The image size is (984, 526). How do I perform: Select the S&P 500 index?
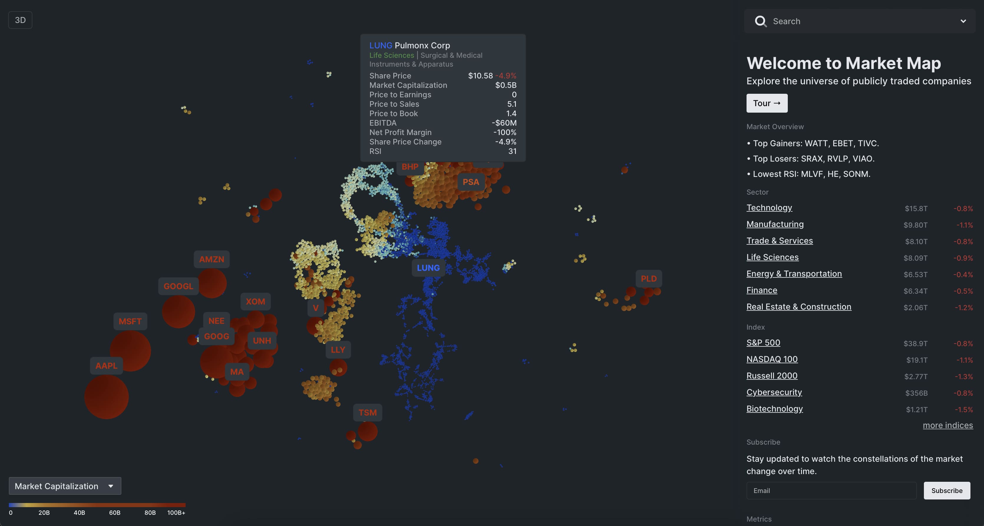[x=763, y=343]
